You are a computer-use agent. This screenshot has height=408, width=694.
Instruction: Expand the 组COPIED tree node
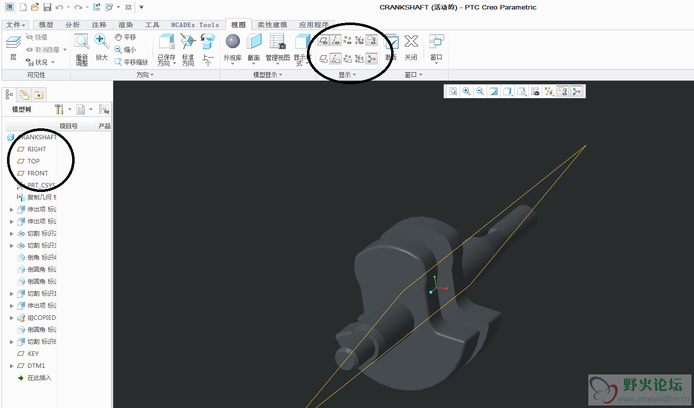[12, 318]
